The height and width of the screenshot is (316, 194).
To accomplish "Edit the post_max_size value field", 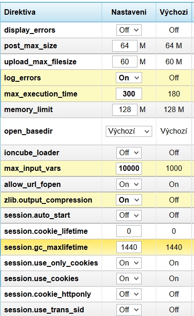I will 125,46.
